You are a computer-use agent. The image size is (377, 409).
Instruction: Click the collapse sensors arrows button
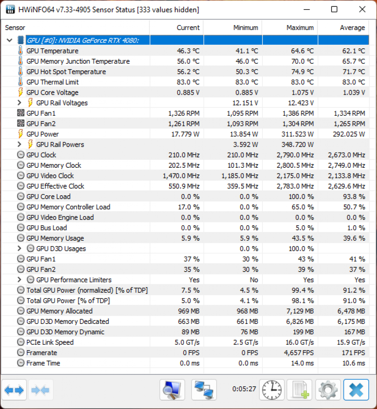[x=41, y=390]
